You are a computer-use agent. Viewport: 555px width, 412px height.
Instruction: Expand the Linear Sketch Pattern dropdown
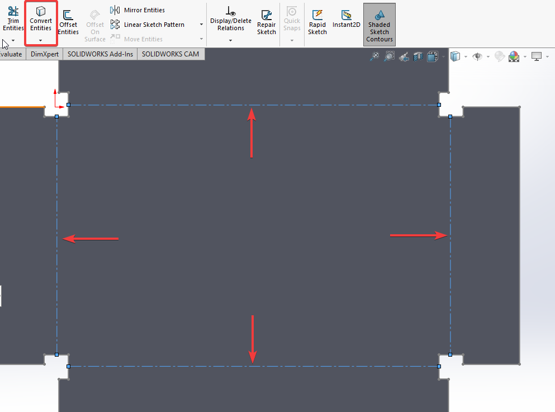tap(201, 25)
